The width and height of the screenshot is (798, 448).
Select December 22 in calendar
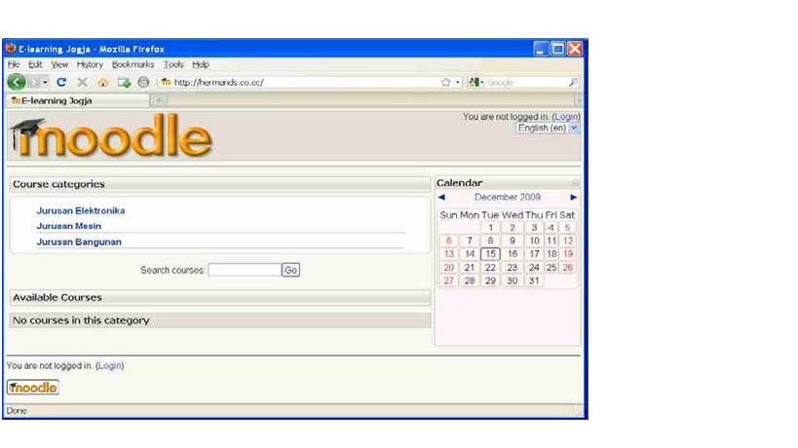pyautogui.click(x=490, y=268)
